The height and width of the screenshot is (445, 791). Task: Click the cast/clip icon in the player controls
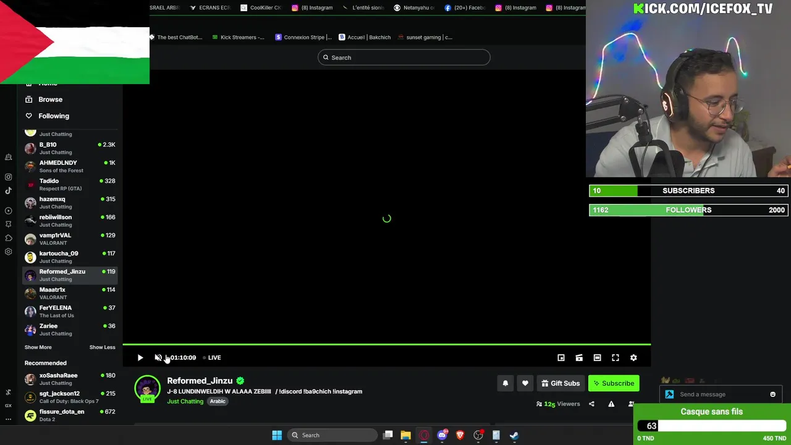pyautogui.click(x=579, y=358)
